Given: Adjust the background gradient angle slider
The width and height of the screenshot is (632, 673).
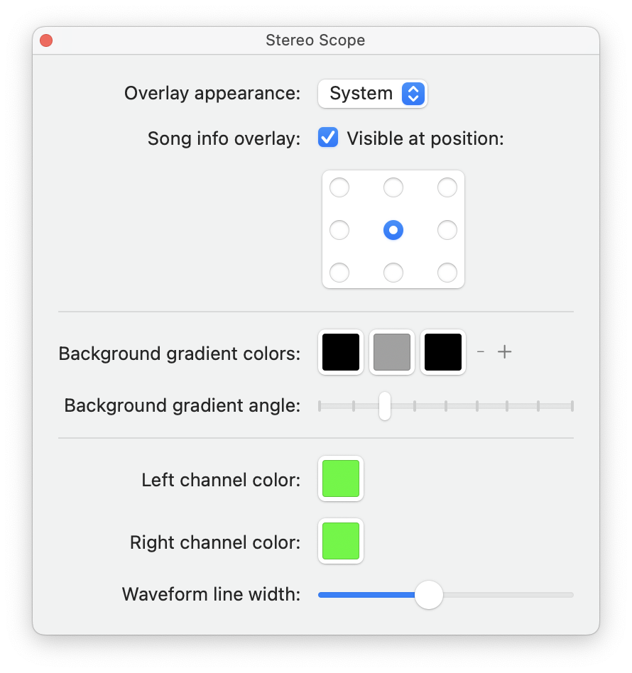Looking at the screenshot, I should [384, 405].
